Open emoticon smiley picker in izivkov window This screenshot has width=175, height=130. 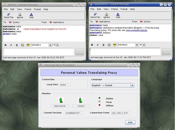pos(28,45)
